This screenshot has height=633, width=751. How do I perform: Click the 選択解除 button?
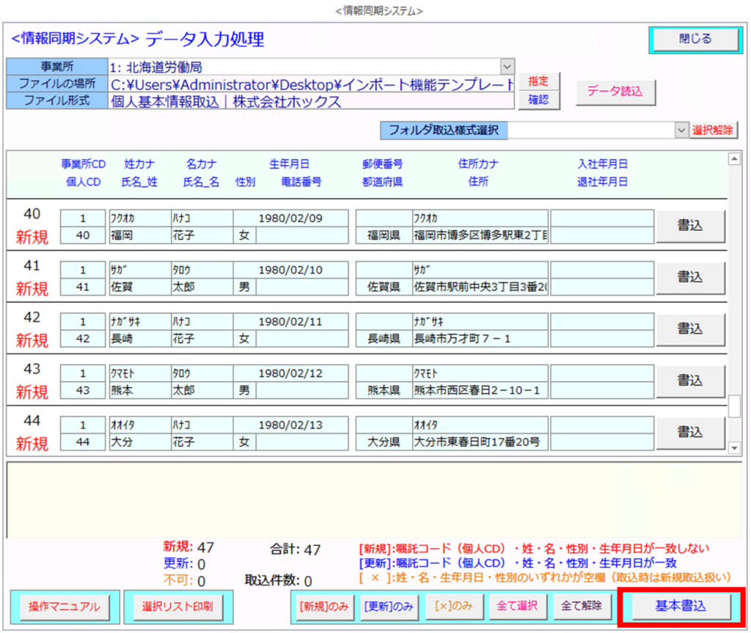coord(714,130)
